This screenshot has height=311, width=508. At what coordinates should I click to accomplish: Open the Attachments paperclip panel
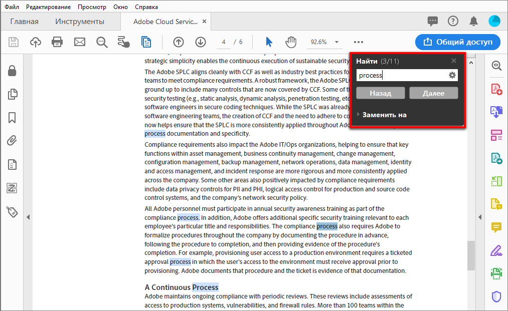tap(12, 141)
